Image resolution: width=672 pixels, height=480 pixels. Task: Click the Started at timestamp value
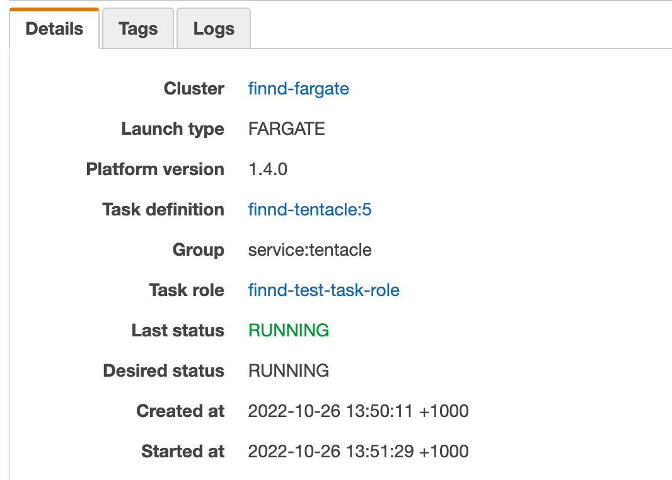click(x=358, y=451)
